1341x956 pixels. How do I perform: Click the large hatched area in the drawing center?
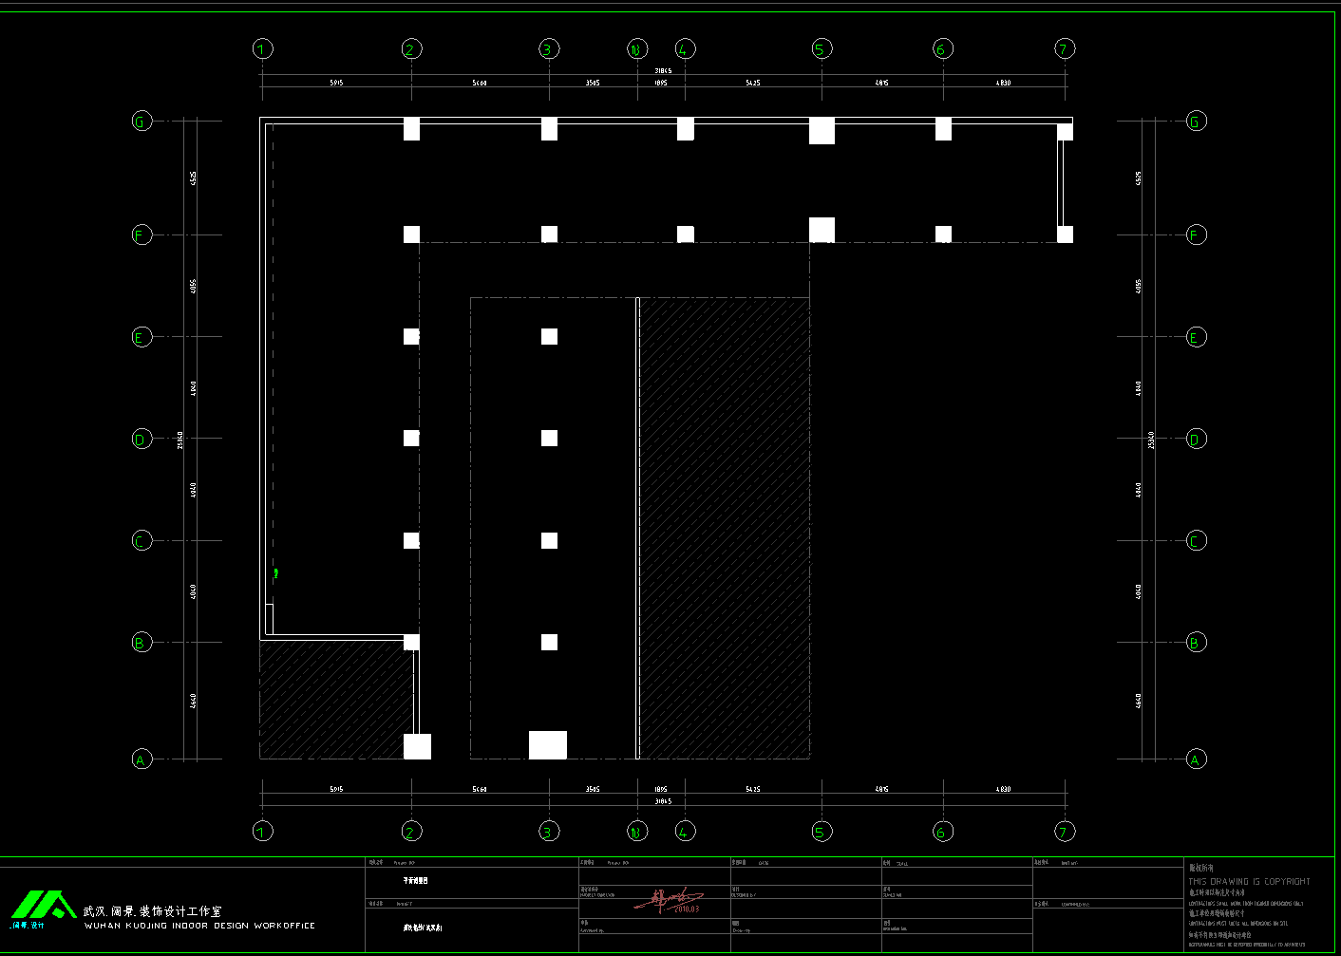[x=725, y=527]
